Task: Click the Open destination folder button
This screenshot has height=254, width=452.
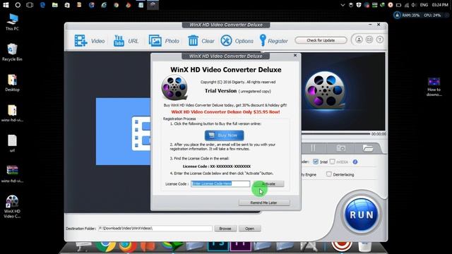Action: pos(249,229)
